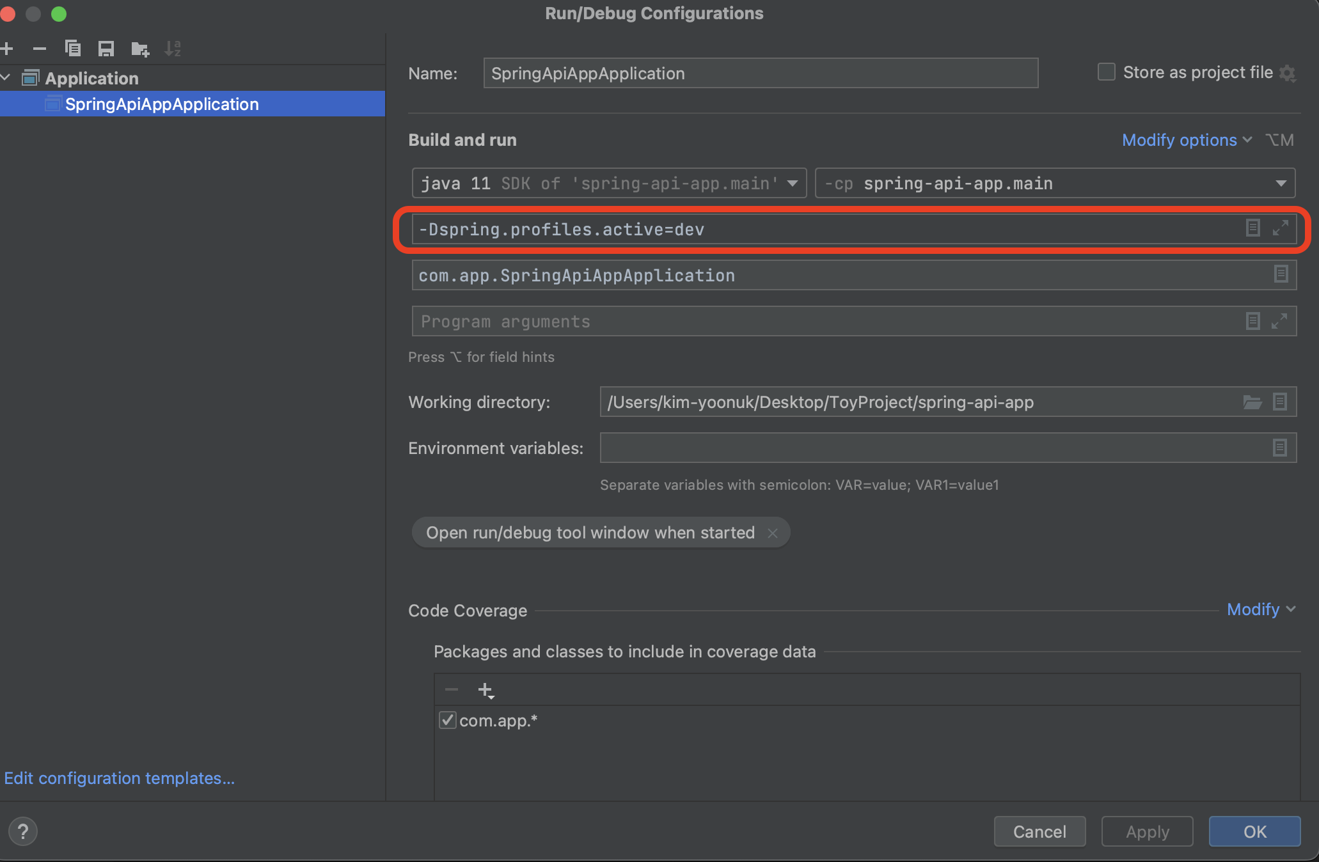
Task: Enable Store as project file
Action: (x=1106, y=72)
